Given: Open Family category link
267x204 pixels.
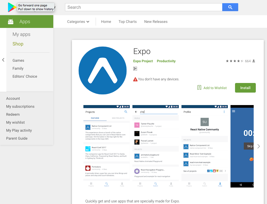Looking at the screenshot, I should (x=18, y=69).
